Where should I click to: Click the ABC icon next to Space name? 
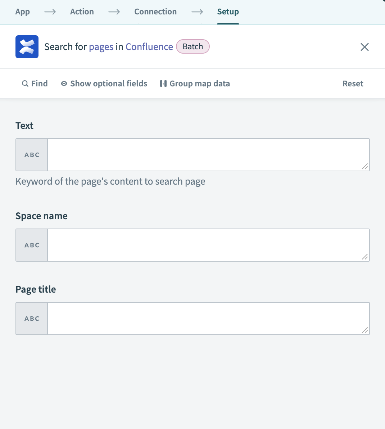[31, 245]
